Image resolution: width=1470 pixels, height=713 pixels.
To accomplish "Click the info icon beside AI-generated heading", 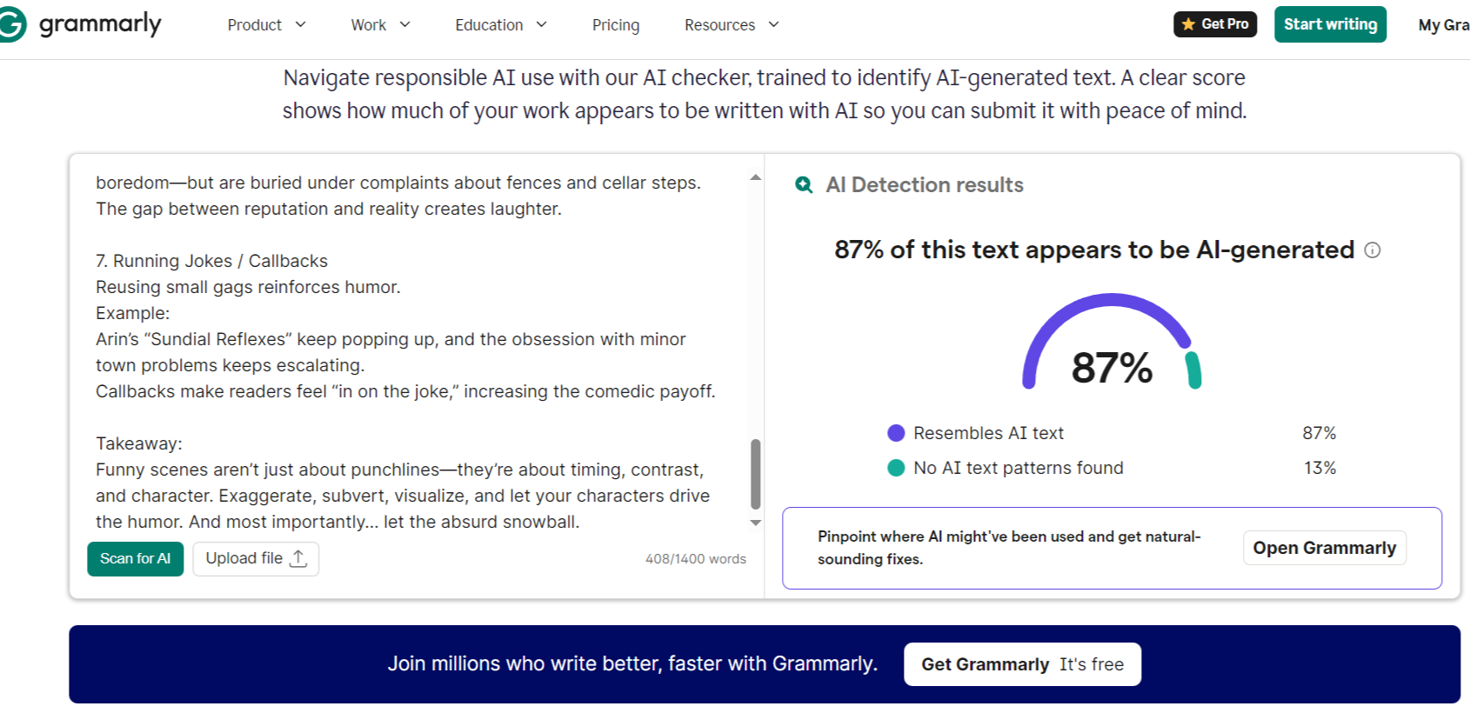I will click(x=1373, y=250).
